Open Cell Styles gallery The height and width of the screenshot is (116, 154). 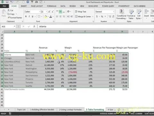(139, 14)
